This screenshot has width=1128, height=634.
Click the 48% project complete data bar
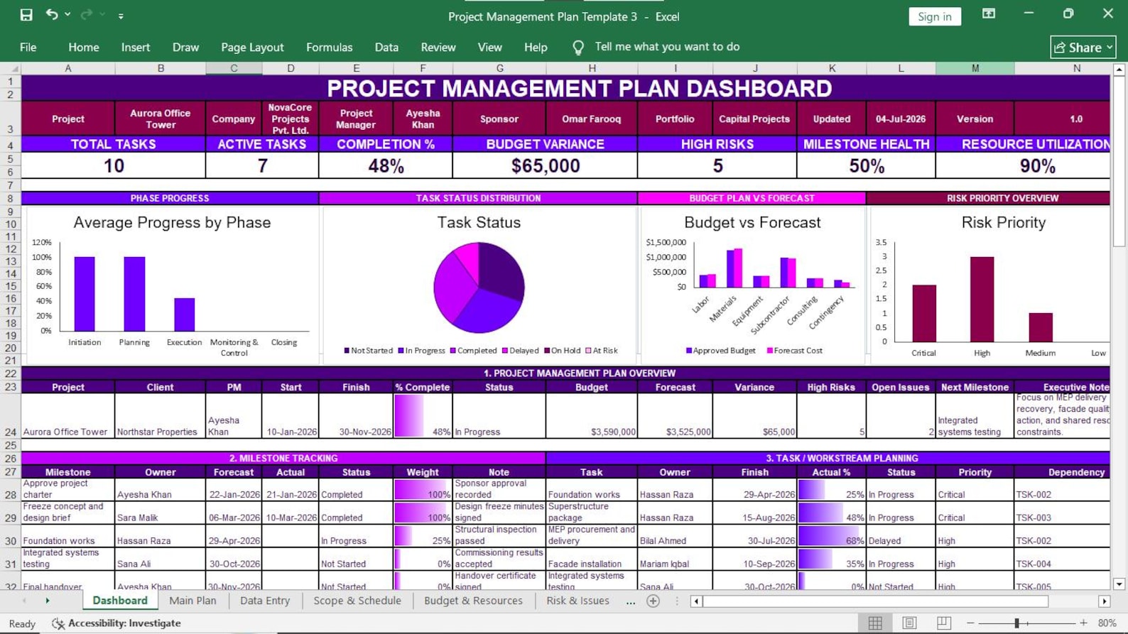click(423, 416)
